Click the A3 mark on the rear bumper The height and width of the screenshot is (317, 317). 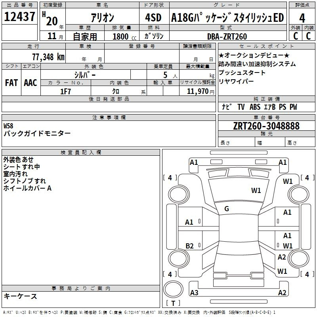pyautogui.click(x=194, y=293)
